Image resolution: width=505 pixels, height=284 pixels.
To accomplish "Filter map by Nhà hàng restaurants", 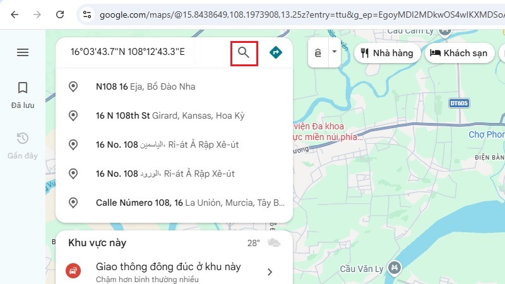I will point(387,53).
